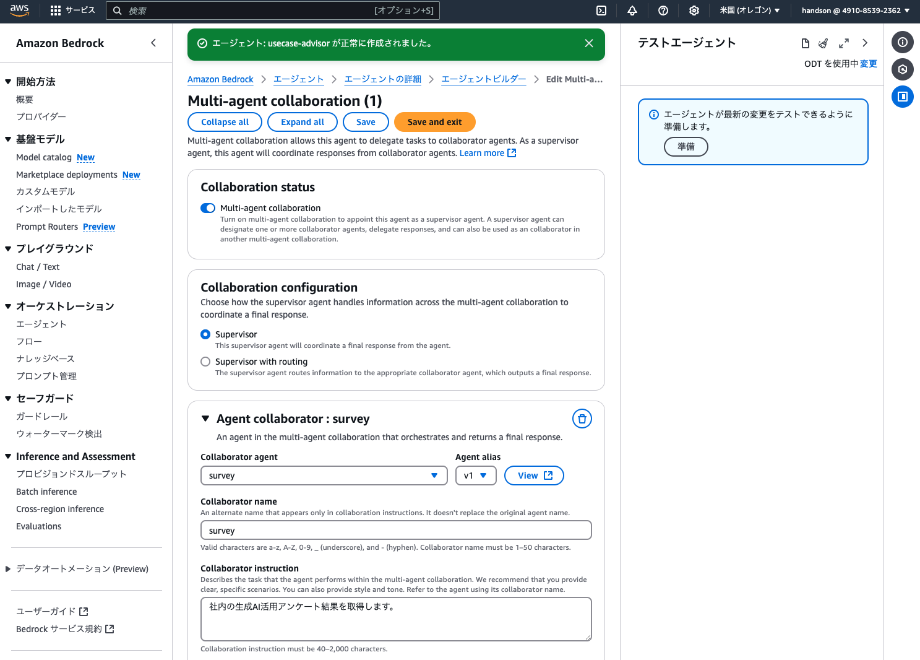Collapse the オーケストレーション navigation group
This screenshot has width=920, height=660.
(8, 306)
